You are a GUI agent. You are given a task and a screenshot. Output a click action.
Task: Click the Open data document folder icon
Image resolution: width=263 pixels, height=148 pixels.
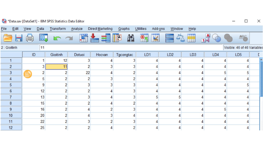point(8,38)
